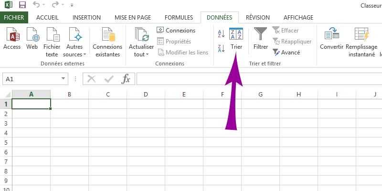The height and width of the screenshot is (191, 382).
Task: Open Connexions existantes
Action: pyautogui.click(x=107, y=42)
